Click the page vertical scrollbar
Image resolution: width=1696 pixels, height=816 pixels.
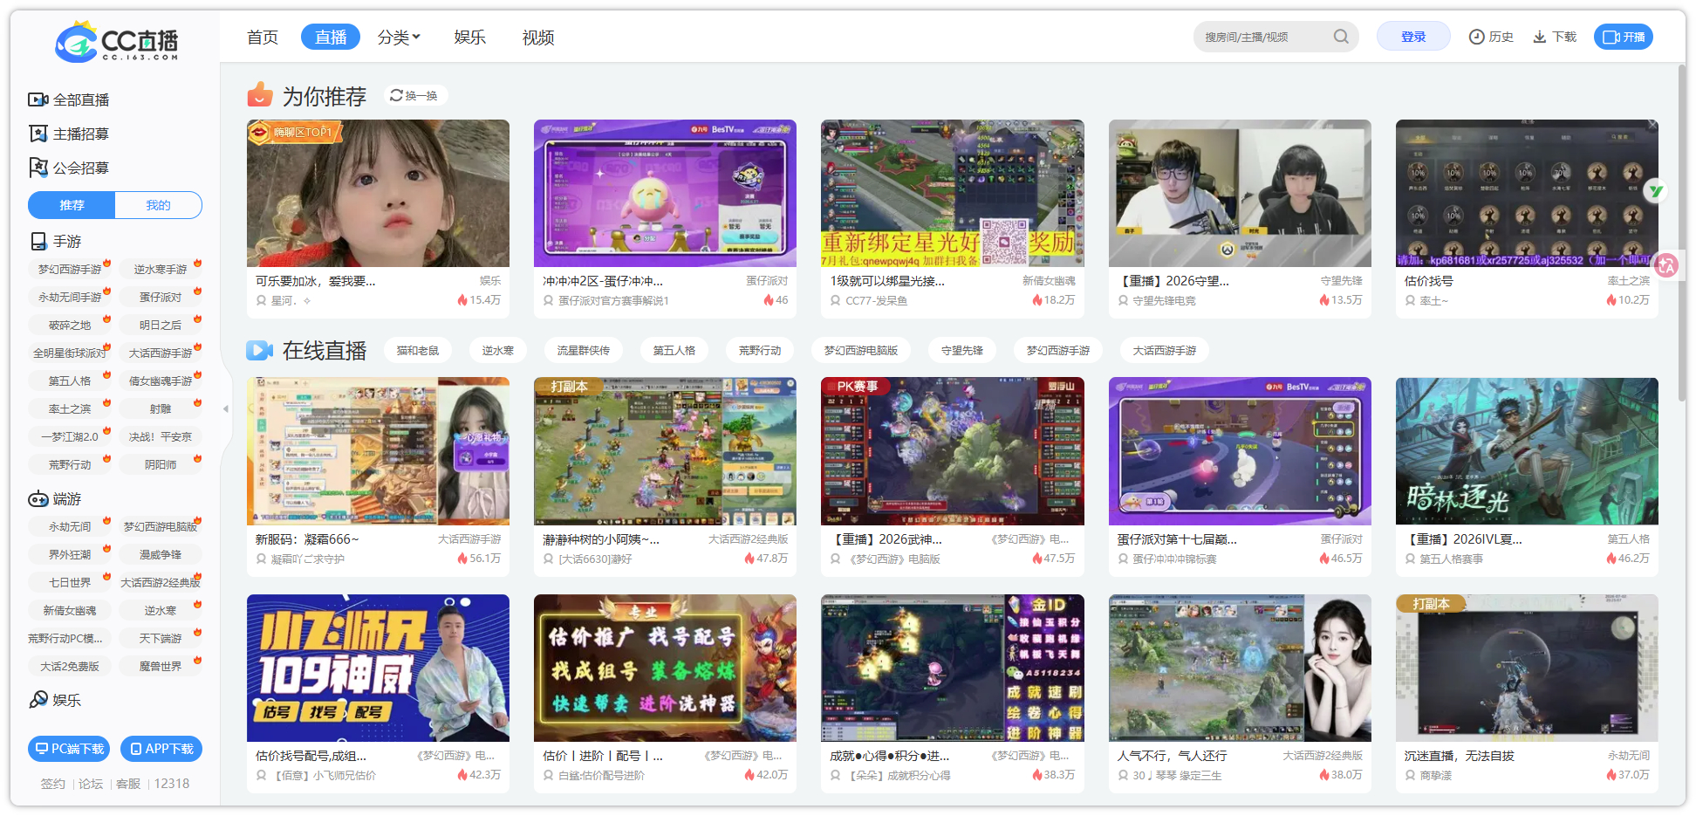click(1681, 231)
